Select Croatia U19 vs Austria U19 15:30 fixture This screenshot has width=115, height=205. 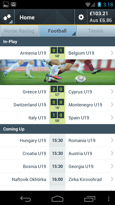(x=57, y=153)
